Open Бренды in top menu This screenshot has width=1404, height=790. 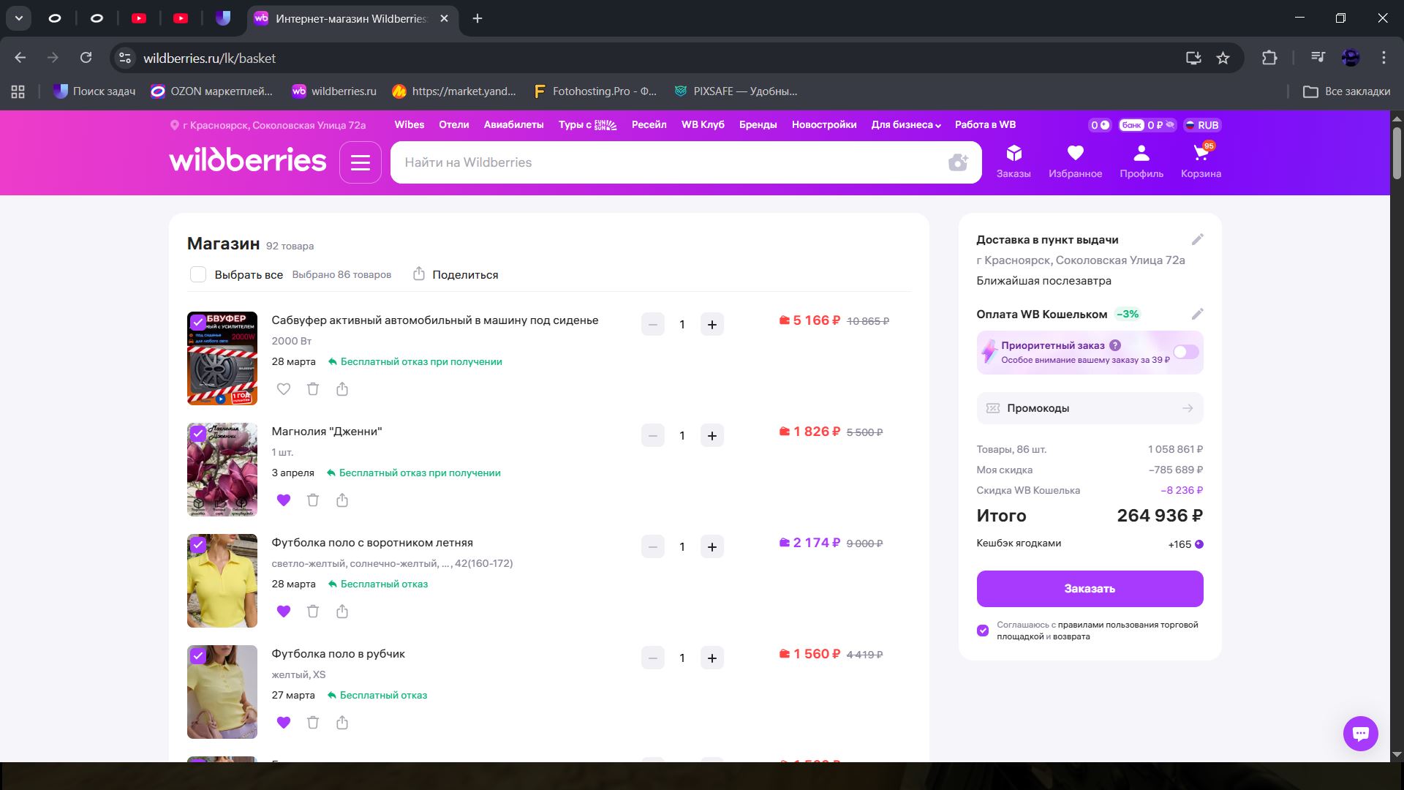(758, 125)
